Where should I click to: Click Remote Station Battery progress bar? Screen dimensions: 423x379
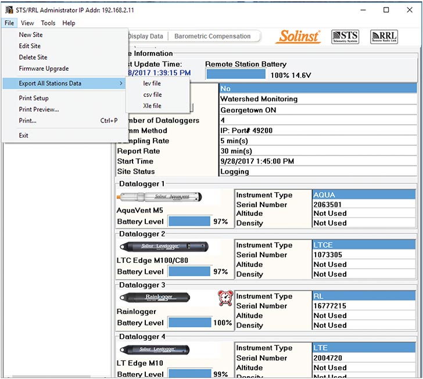pos(236,74)
